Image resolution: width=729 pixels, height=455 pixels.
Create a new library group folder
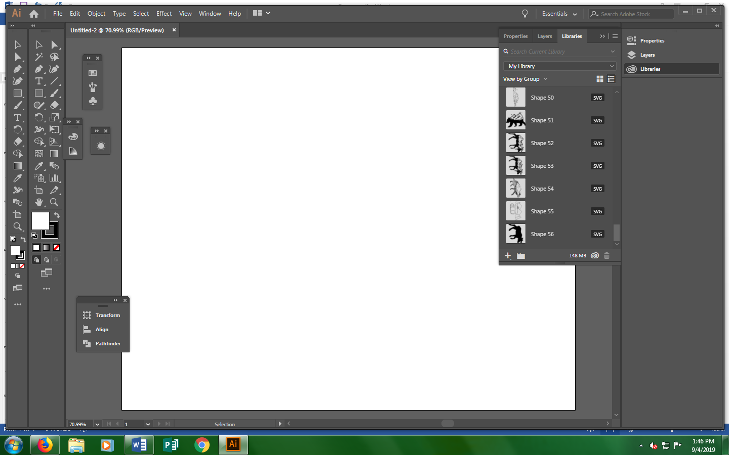521,256
